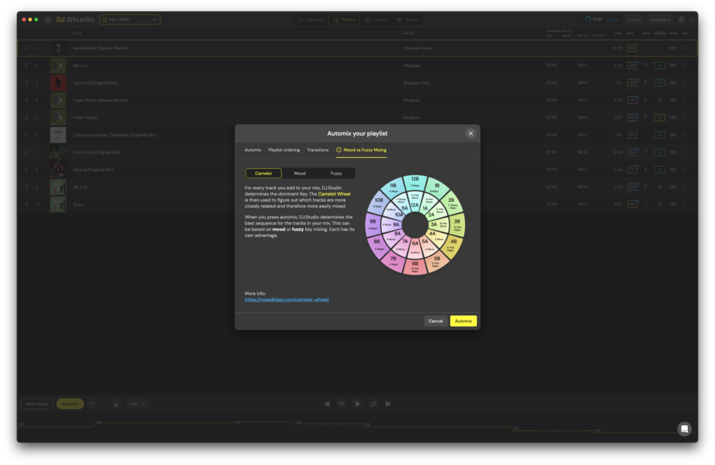Image resolution: width=715 pixels, height=465 pixels.
Task: Open the Mix 0624 project dropdown
Action: pos(130,20)
